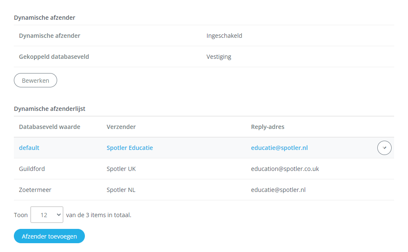Image resolution: width=408 pixels, height=252 pixels.
Task: Select the Spotler UK sender cell
Action: pos(121,169)
